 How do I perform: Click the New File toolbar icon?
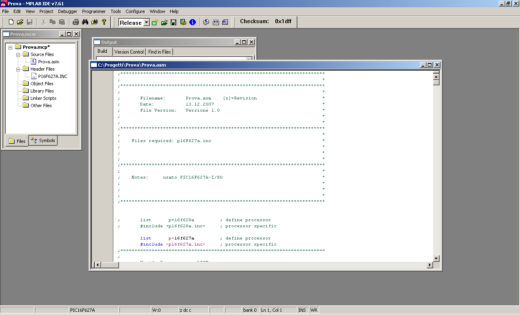click(11, 22)
